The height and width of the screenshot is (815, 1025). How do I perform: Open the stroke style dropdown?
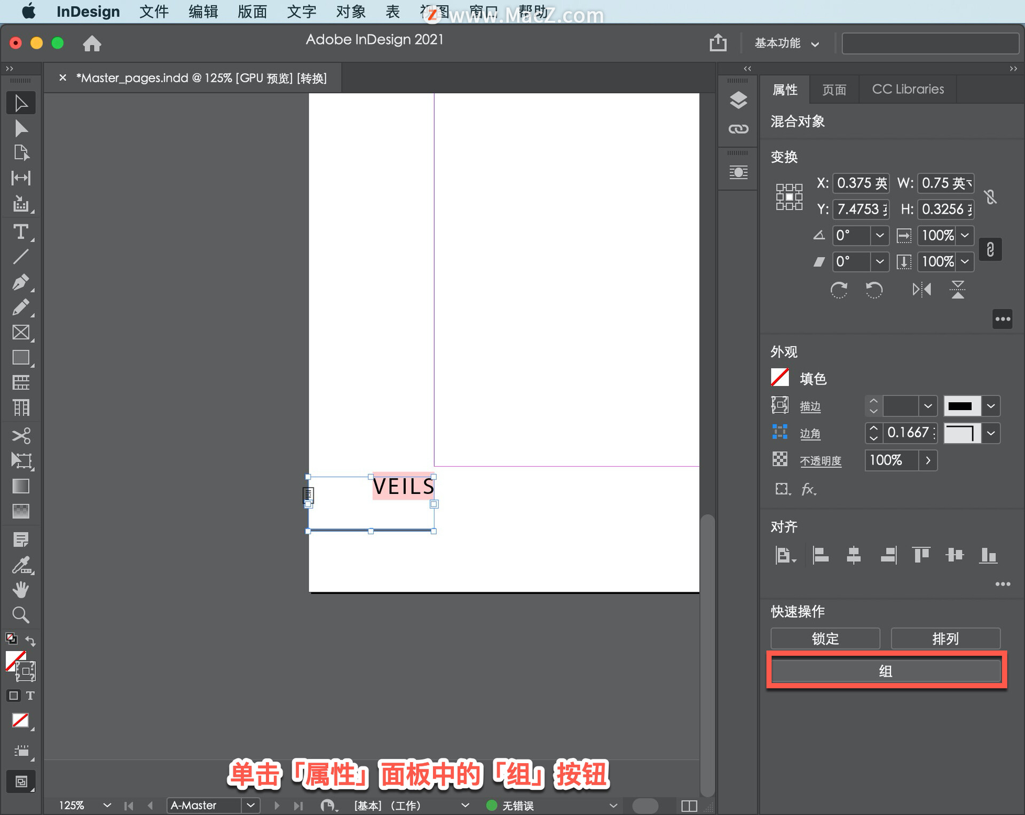[x=991, y=406]
